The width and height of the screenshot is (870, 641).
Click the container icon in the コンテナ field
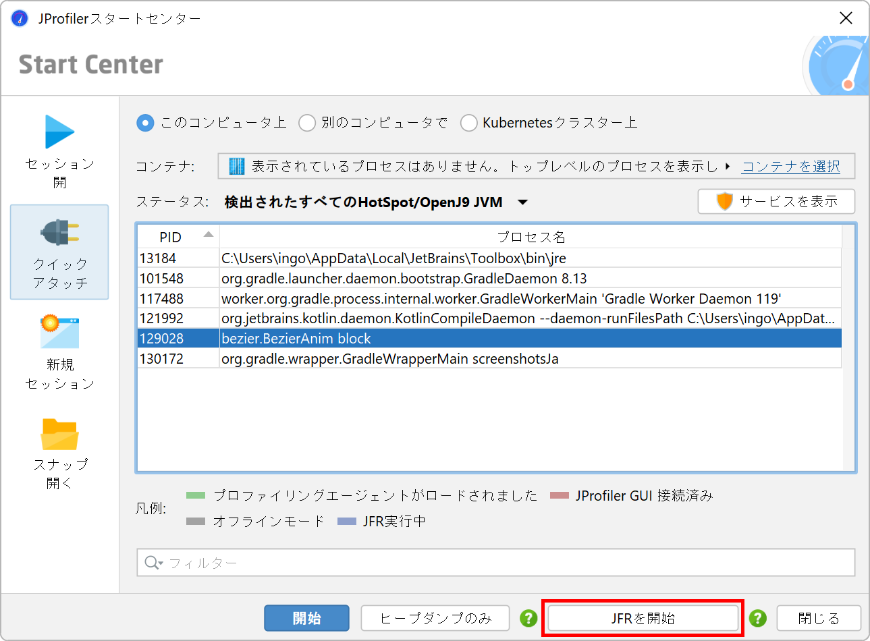coord(236,166)
